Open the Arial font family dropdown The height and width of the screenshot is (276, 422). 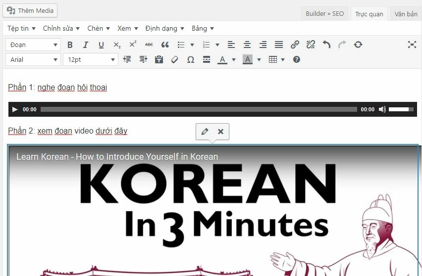(33, 59)
